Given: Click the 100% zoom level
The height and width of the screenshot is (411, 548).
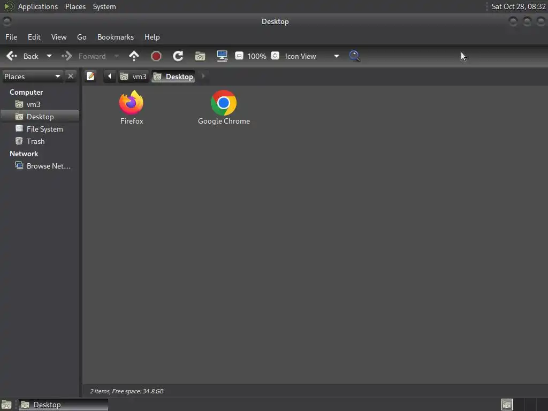Looking at the screenshot, I should point(257,56).
